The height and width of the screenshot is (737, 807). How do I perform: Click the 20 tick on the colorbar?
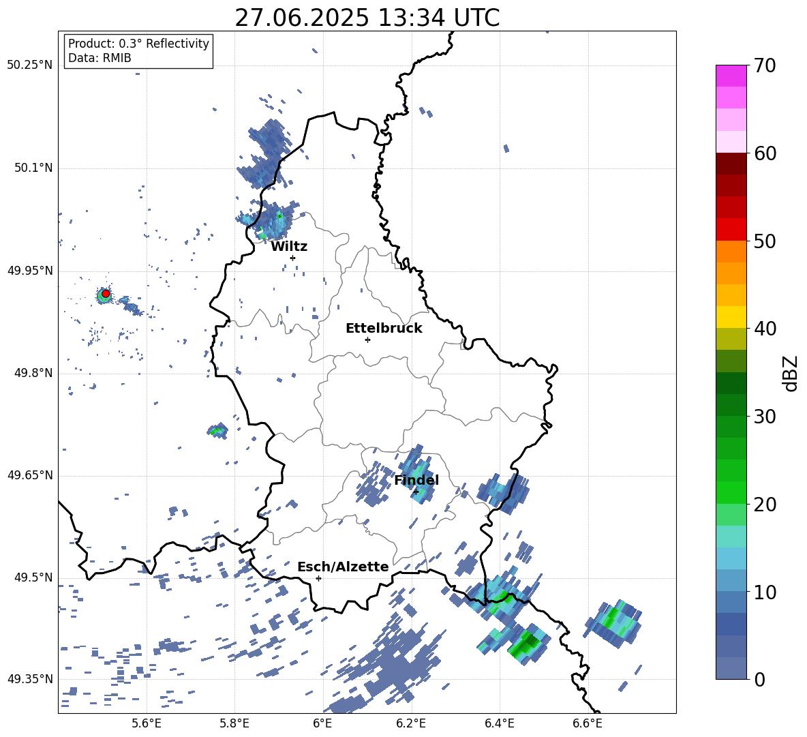point(765,505)
